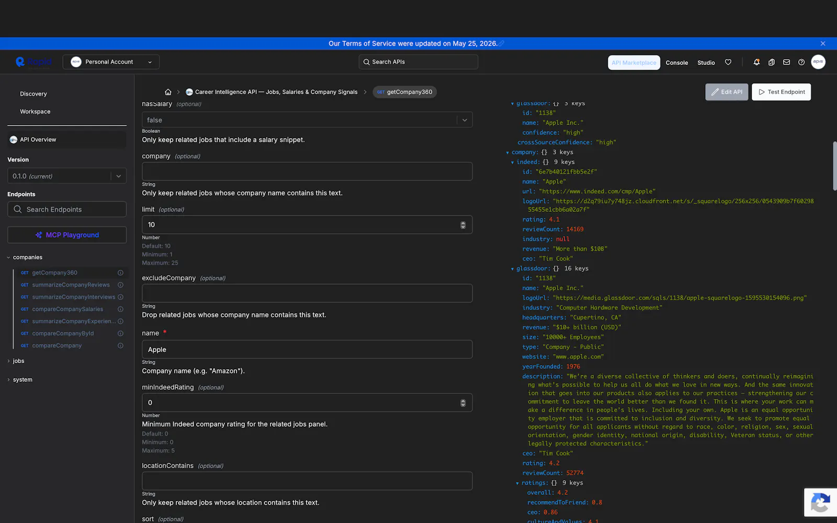Image resolution: width=837 pixels, height=523 pixels.
Task: Click the Test Endpoint button
Action: [781, 92]
